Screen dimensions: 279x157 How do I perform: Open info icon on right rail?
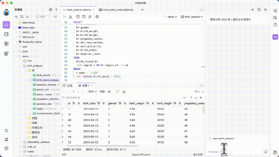pyautogui.click(x=275, y=11)
